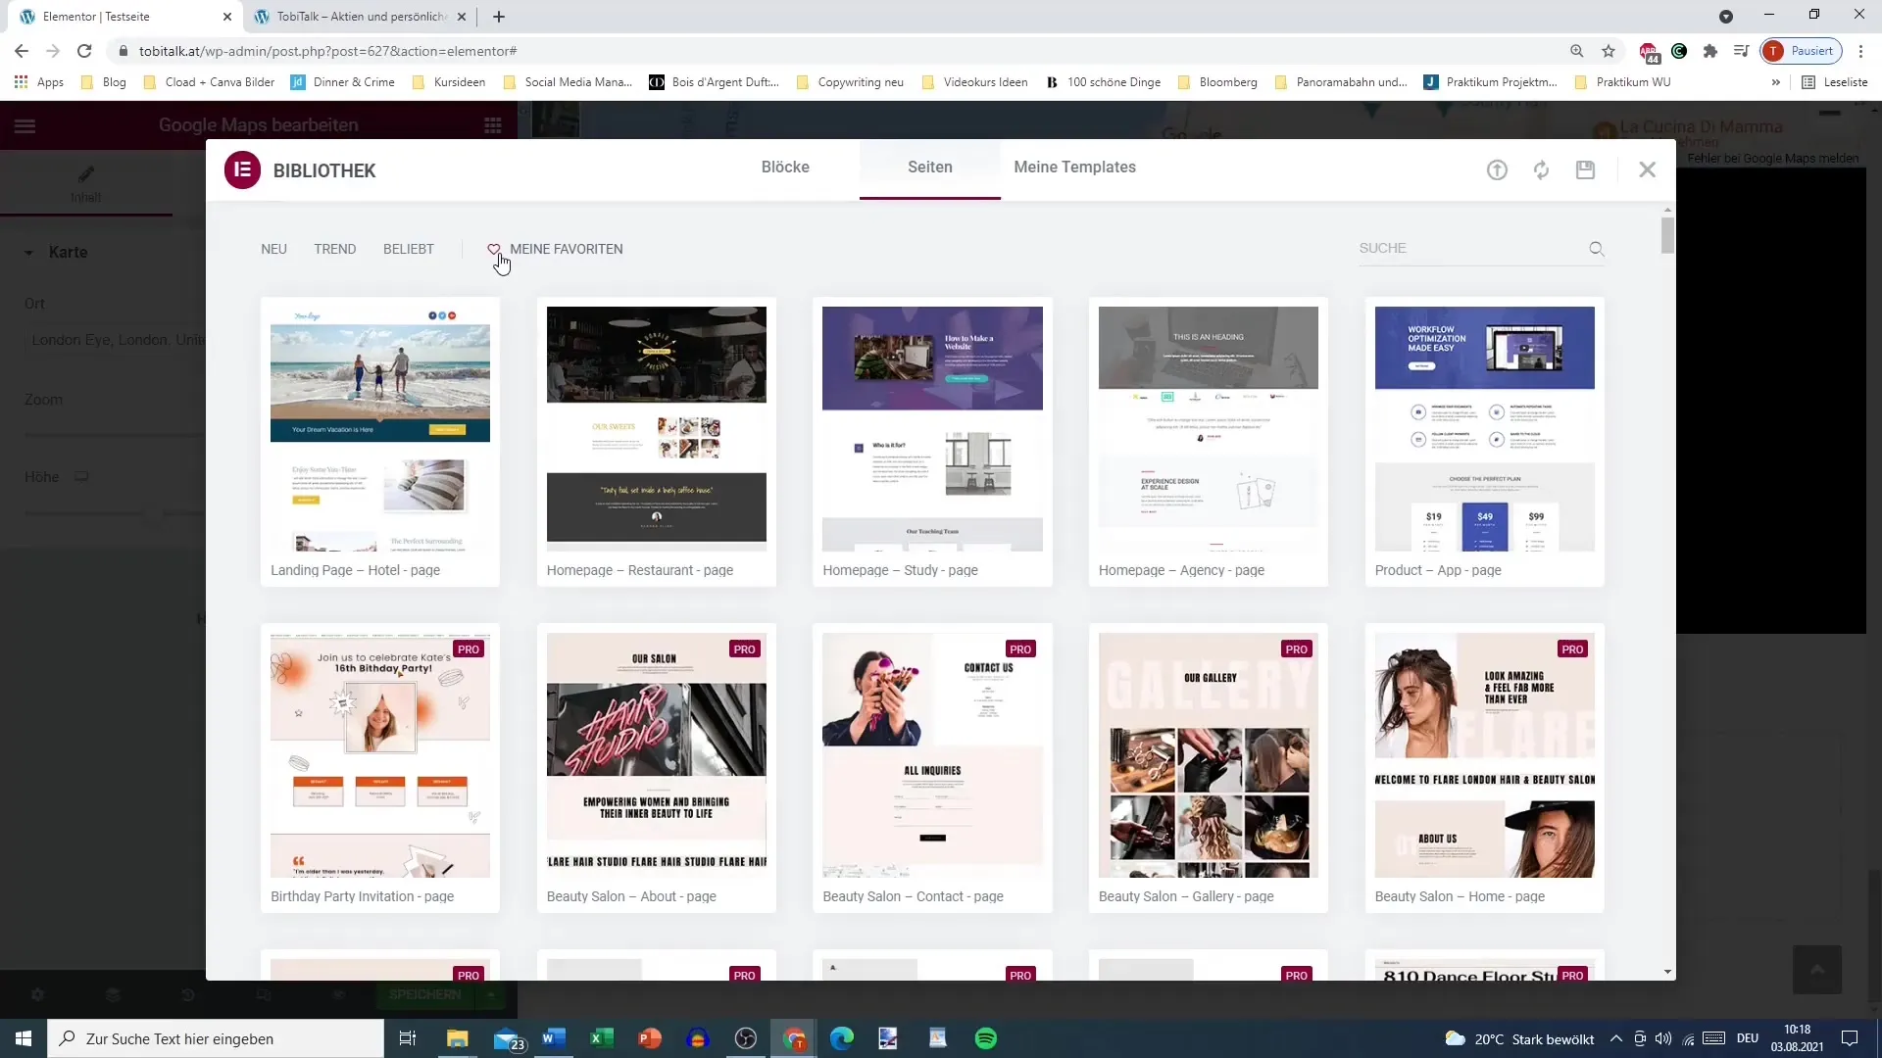Open the Leseliste reading list
The image size is (1882, 1058).
pyautogui.click(x=1834, y=82)
